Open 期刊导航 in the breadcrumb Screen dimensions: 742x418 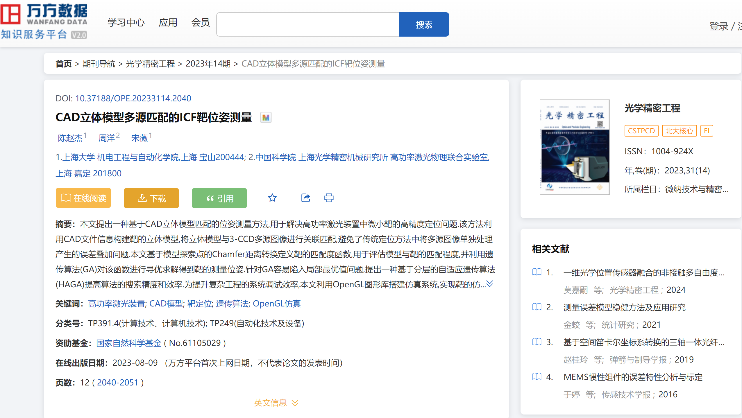(99, 64)
